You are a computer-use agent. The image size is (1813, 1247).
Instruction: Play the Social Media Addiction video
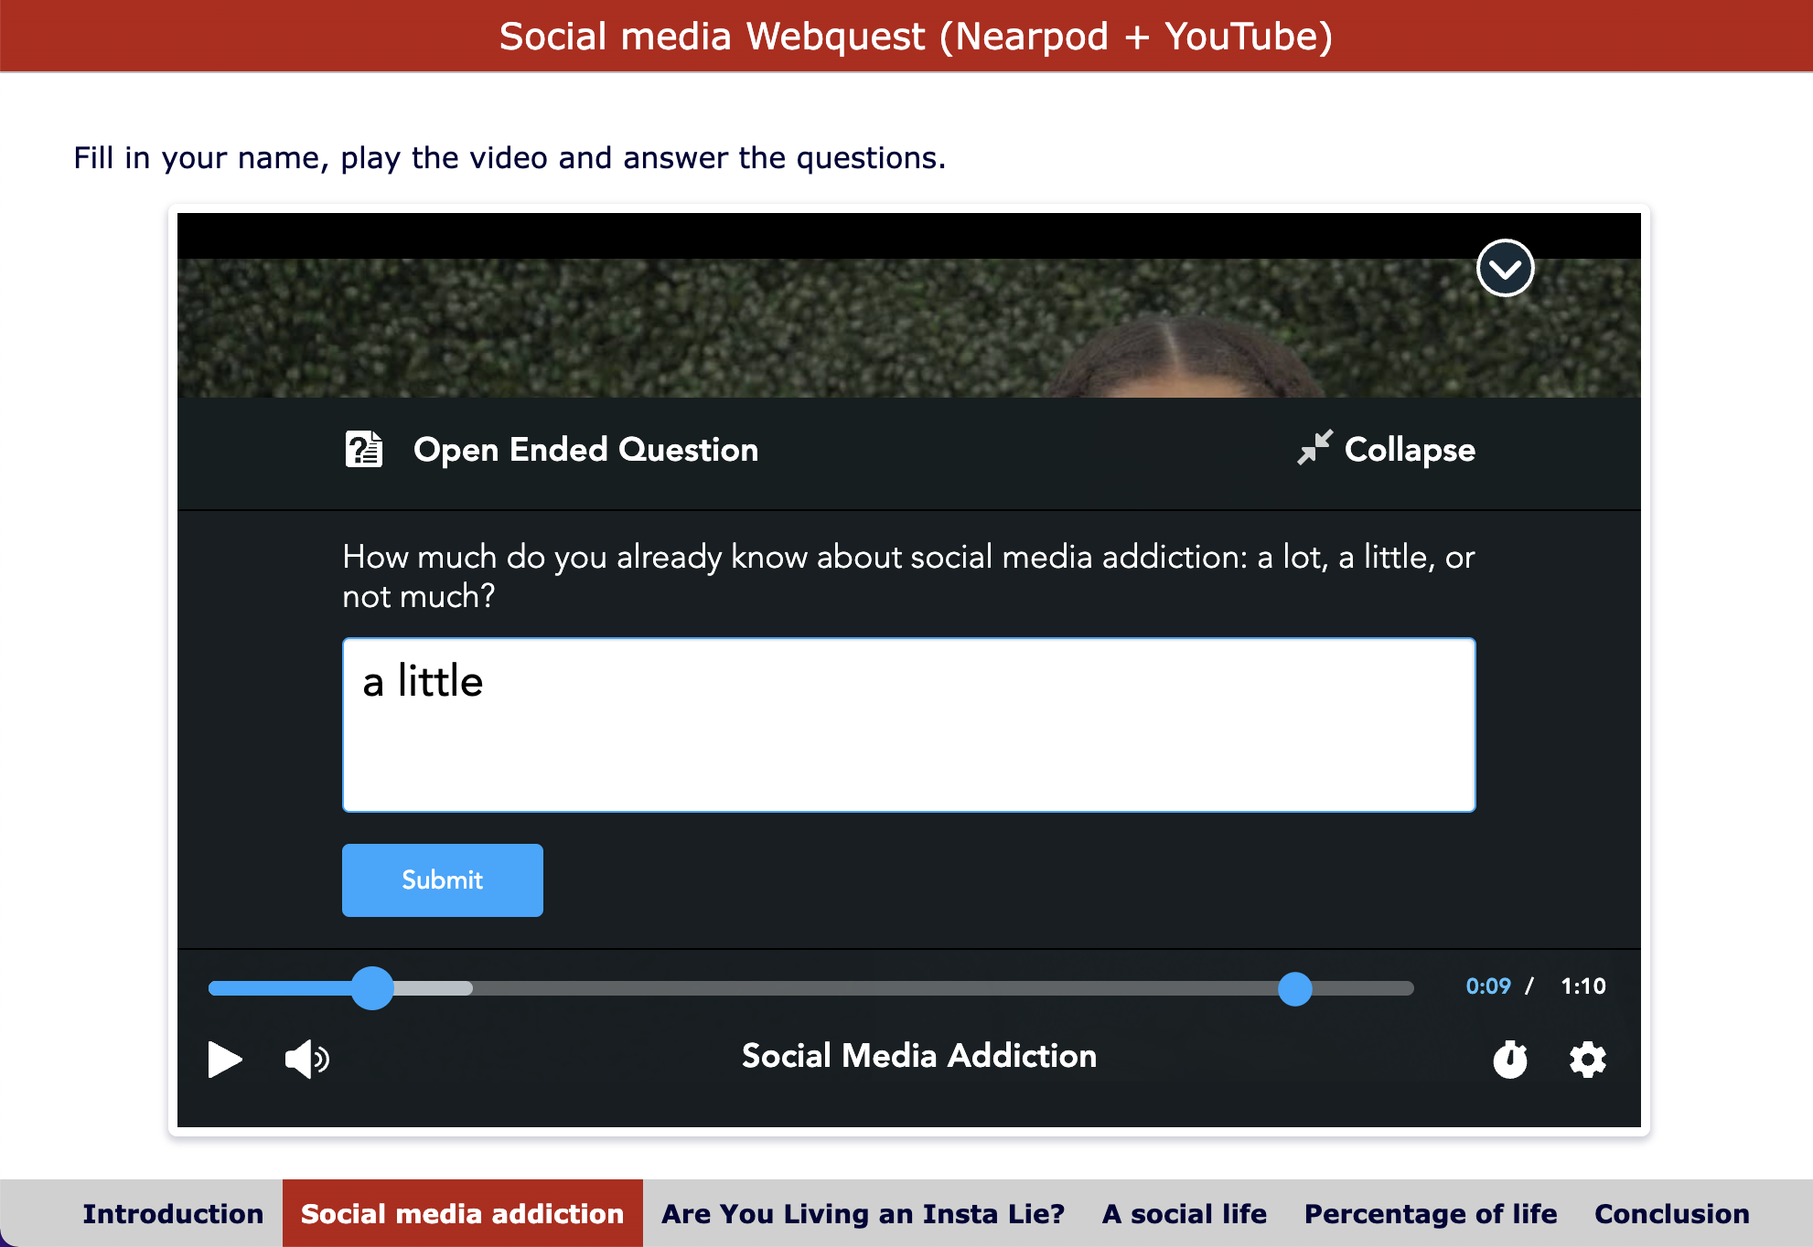225,1060
